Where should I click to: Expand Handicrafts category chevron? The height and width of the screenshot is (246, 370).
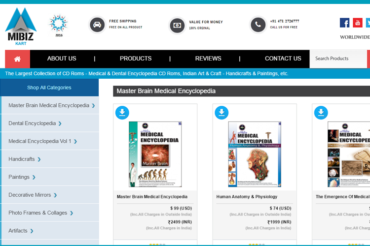pos(39,159)
